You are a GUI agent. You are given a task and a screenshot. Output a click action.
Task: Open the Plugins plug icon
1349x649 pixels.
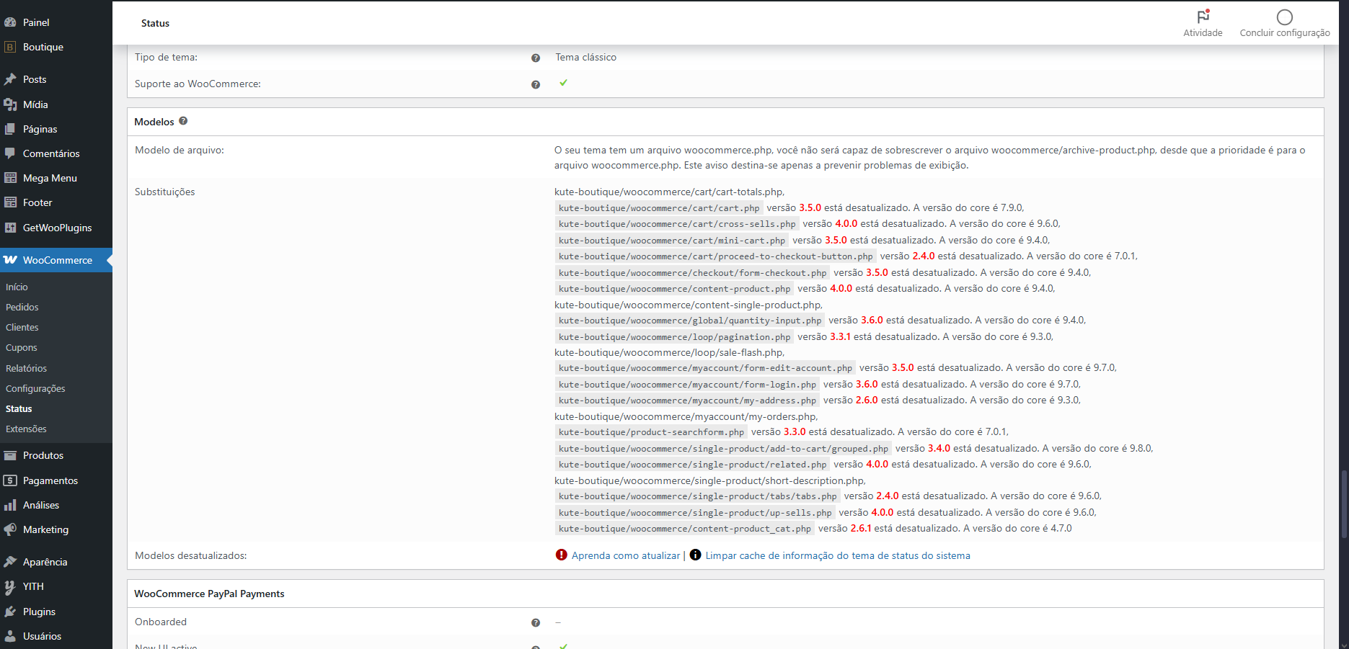(x=10, y=612)
